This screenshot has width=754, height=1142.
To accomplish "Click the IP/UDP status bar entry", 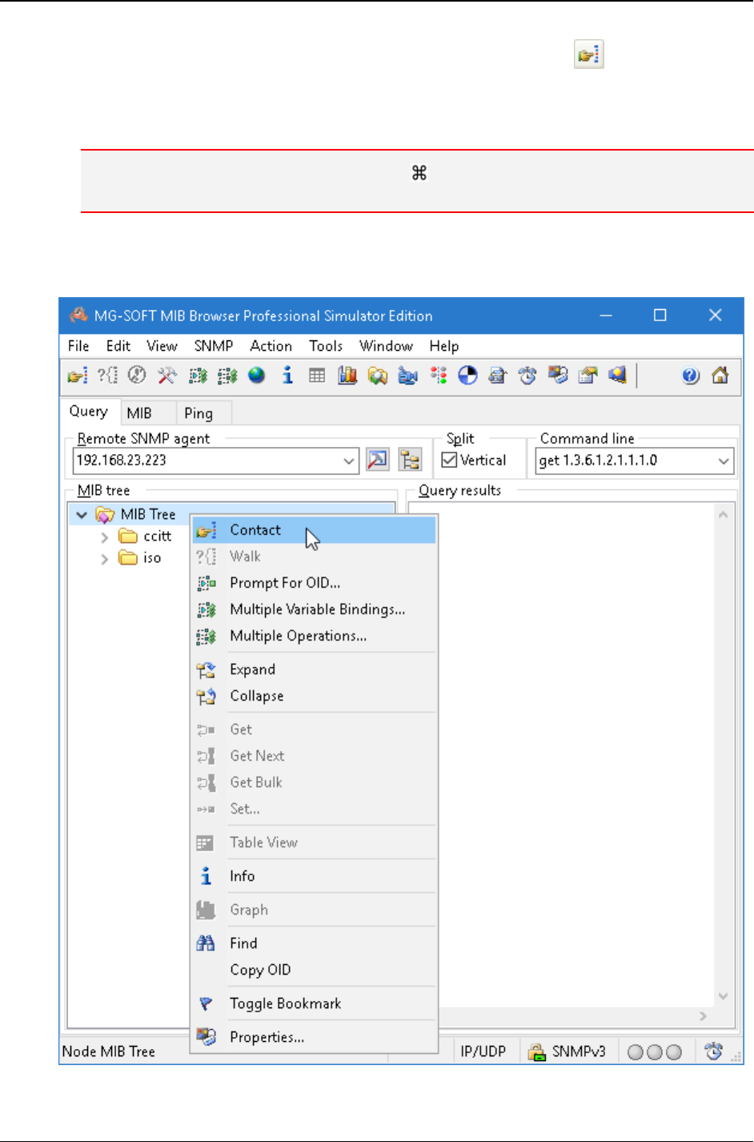I will tap(483, 1052).
